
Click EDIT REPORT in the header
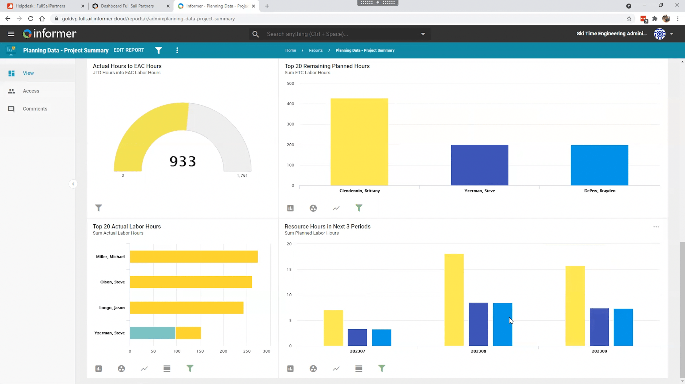129,50
